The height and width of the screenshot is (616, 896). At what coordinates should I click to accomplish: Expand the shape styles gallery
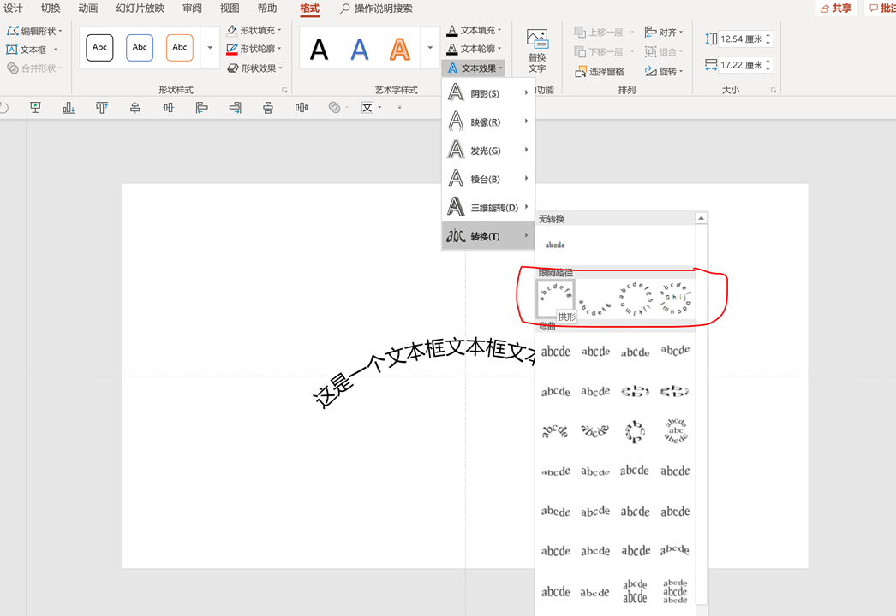(x=210, y=47)
